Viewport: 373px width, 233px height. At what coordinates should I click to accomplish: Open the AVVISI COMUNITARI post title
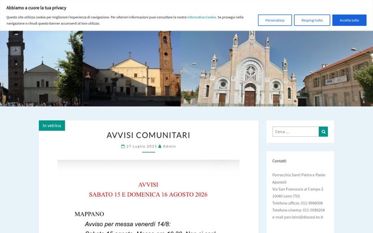(x=149, y=135)
